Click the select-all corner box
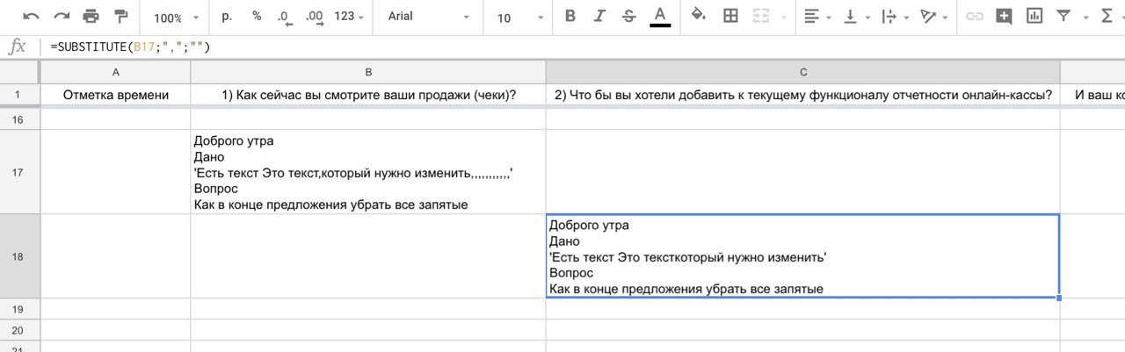Viewport: 1125px width, 352px height. (x=20, y=72)
